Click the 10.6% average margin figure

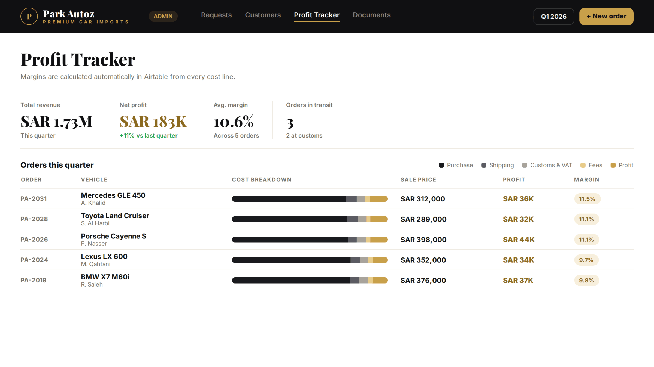tap(234, 122)
